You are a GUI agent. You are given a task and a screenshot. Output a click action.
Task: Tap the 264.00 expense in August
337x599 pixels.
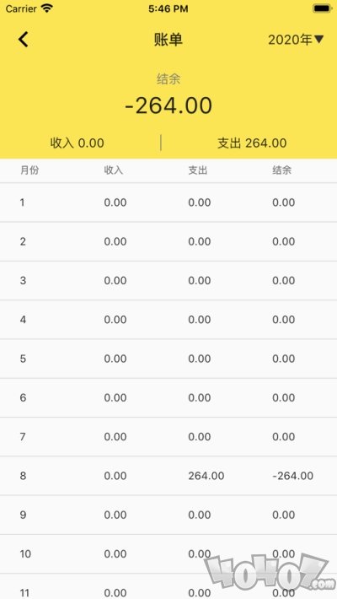pyautogui.click(x=206, y=476)
